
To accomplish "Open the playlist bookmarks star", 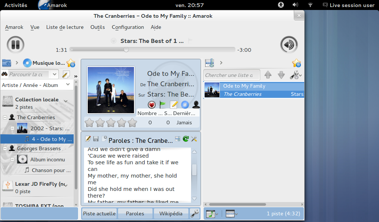I will [x=296, y=63].
